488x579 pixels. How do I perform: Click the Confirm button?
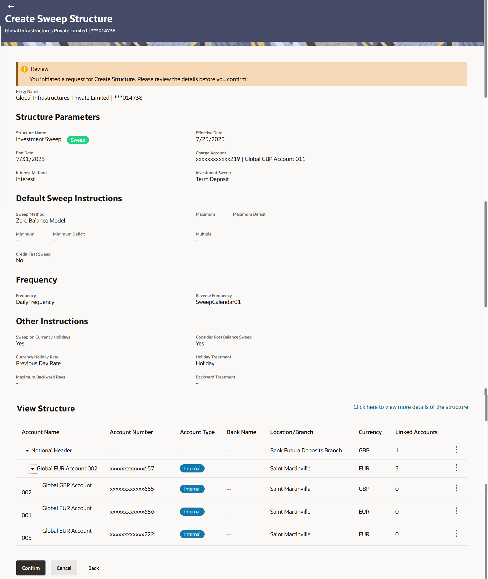click(31, 568)
